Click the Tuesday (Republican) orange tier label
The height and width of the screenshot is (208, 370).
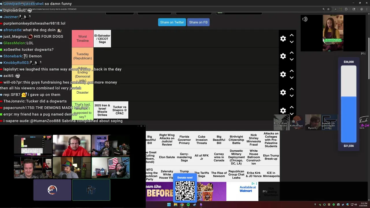83,56
